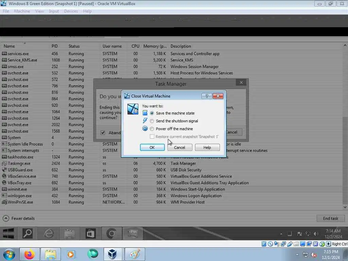Open the VirtualBox File menu
The image size is (348, 261).
pos(6,11)
